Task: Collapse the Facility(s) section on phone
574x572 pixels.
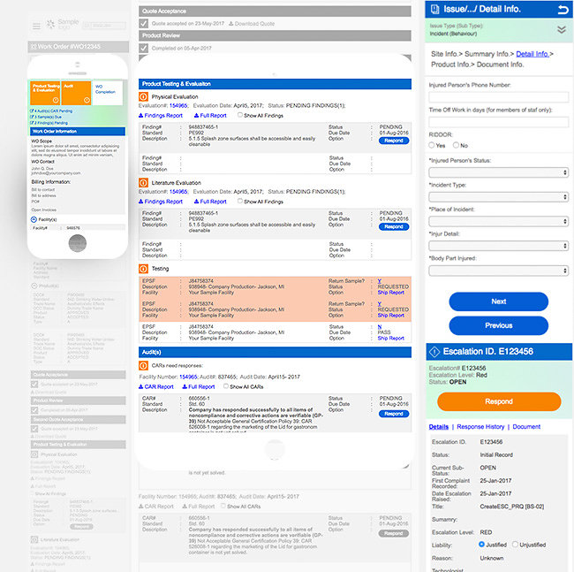Action: click(x=34, y=219)
